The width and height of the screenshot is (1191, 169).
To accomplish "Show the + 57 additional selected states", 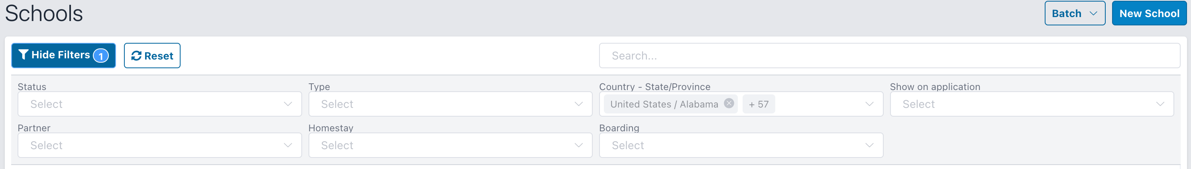I will click(x=759, y=104).
